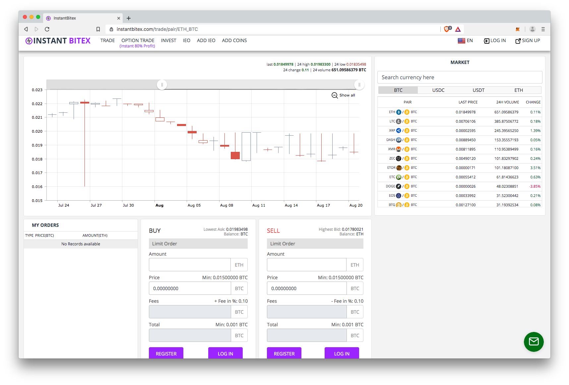Sort by the LAST PRICE column header
Image resolution: width=569 pixels, height=385 pixels.
pos(468,102)
